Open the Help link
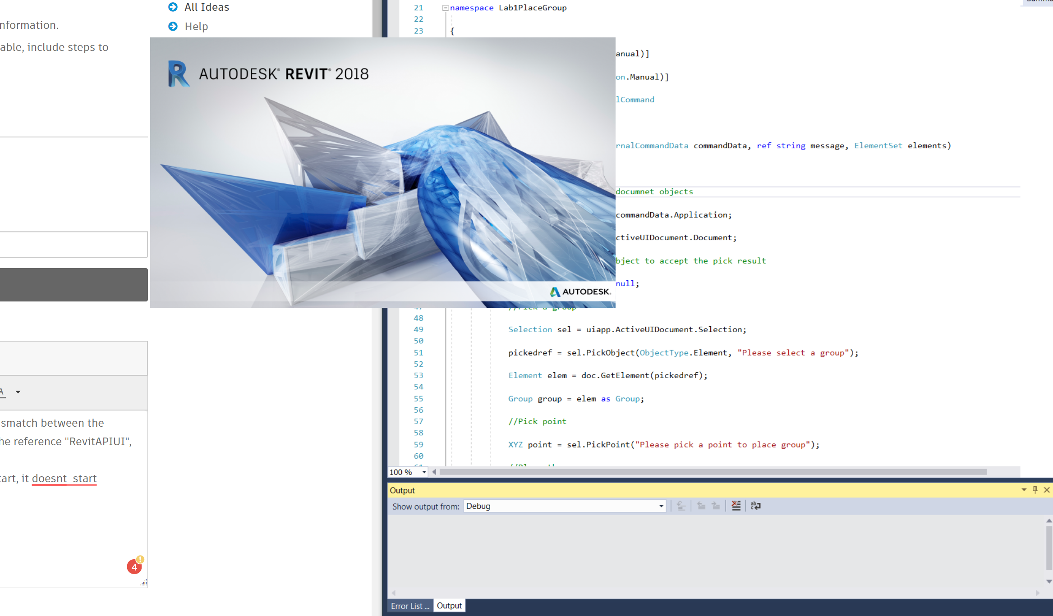This screenshot has width=1053, height=616. pos(196,26)
